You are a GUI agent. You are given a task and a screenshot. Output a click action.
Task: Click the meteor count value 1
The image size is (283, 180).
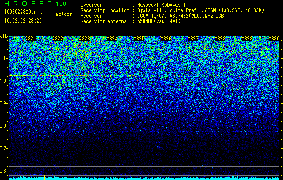click(64, 21)
